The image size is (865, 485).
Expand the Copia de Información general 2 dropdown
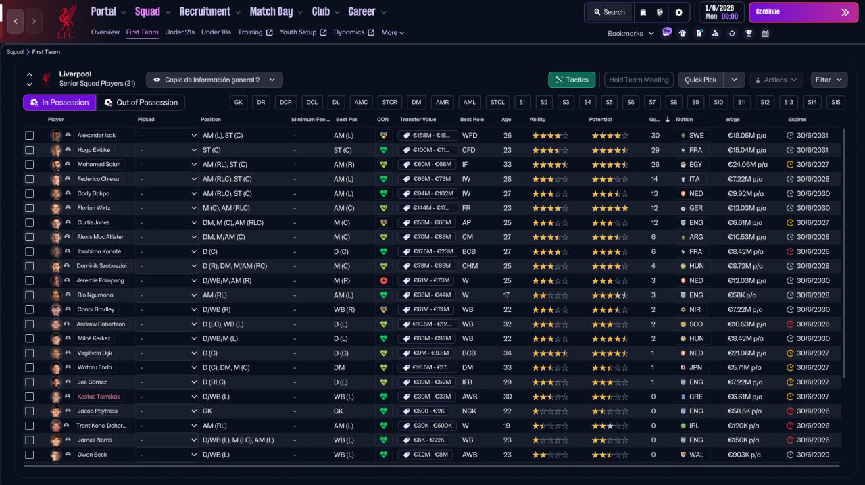coord(214,80)
